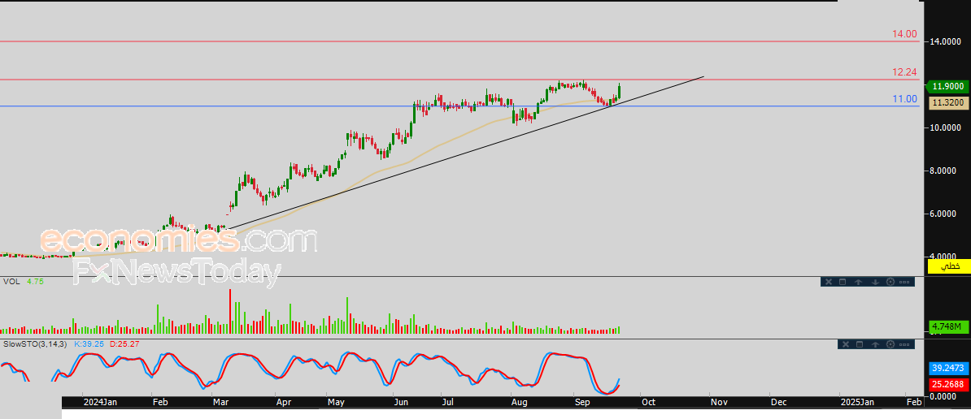
Task: Click the green 11.9000 current price tag
Action: pos(947,87)
